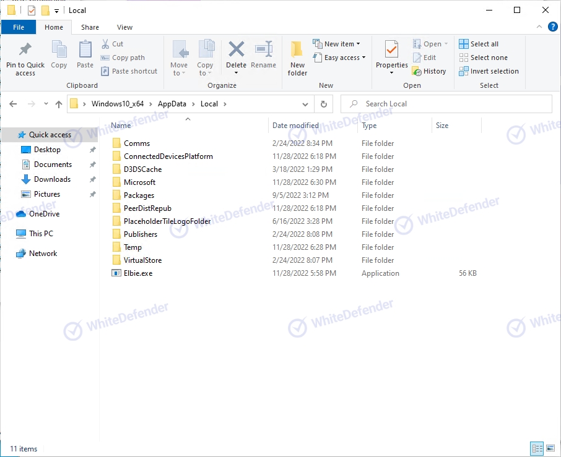Open the Move to command

pos(179,58)
